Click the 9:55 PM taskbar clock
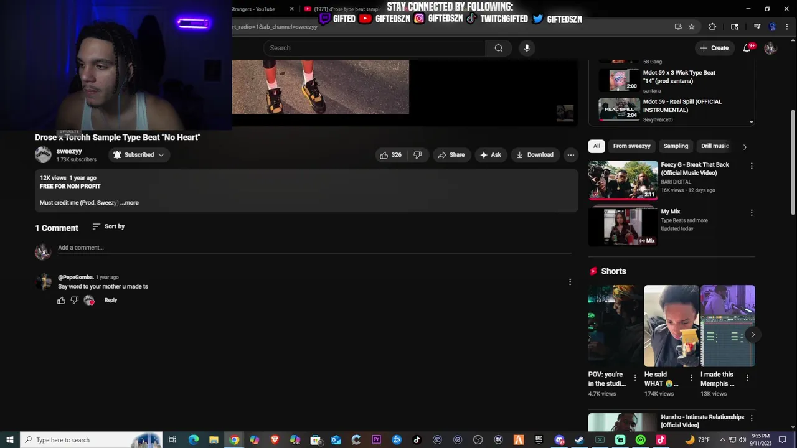 tap(760, 440)
